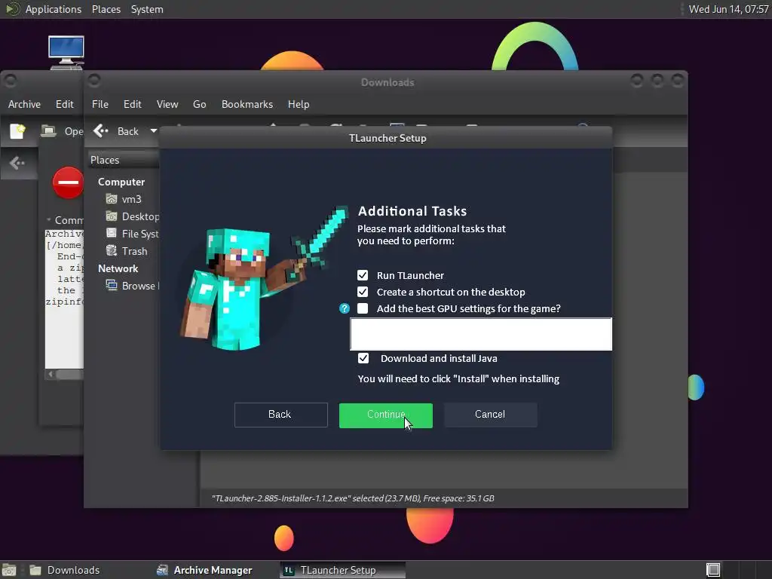Open Bookmarks menu in Downloads window
This screenshot has width=772, height=579.
click(x=247, y=104)
